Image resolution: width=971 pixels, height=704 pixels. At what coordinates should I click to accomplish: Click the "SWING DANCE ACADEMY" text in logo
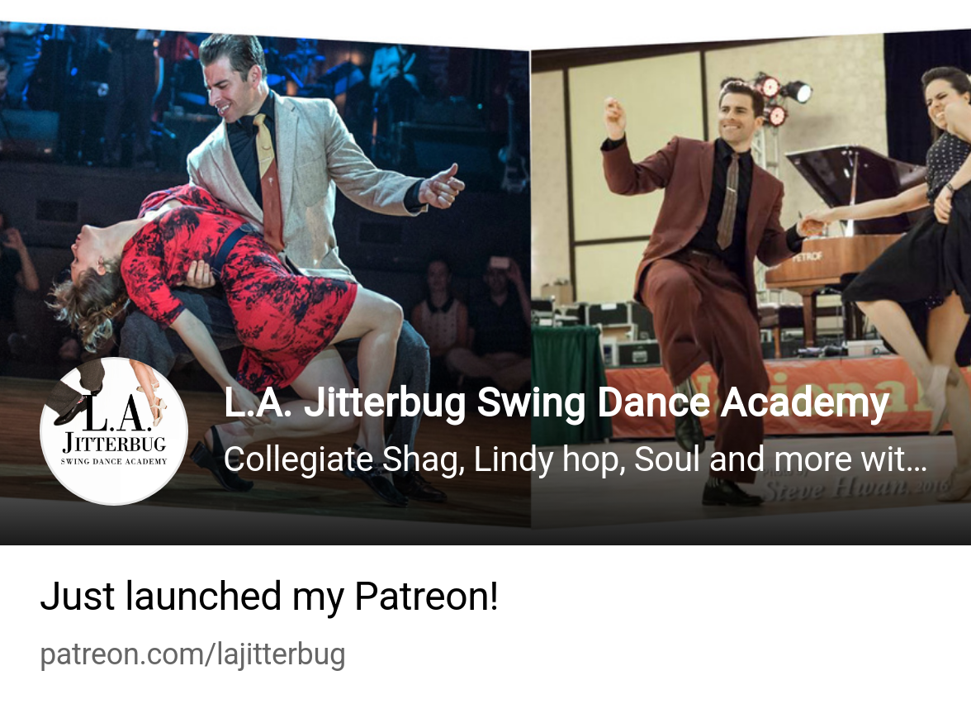(x=113, y=461)
